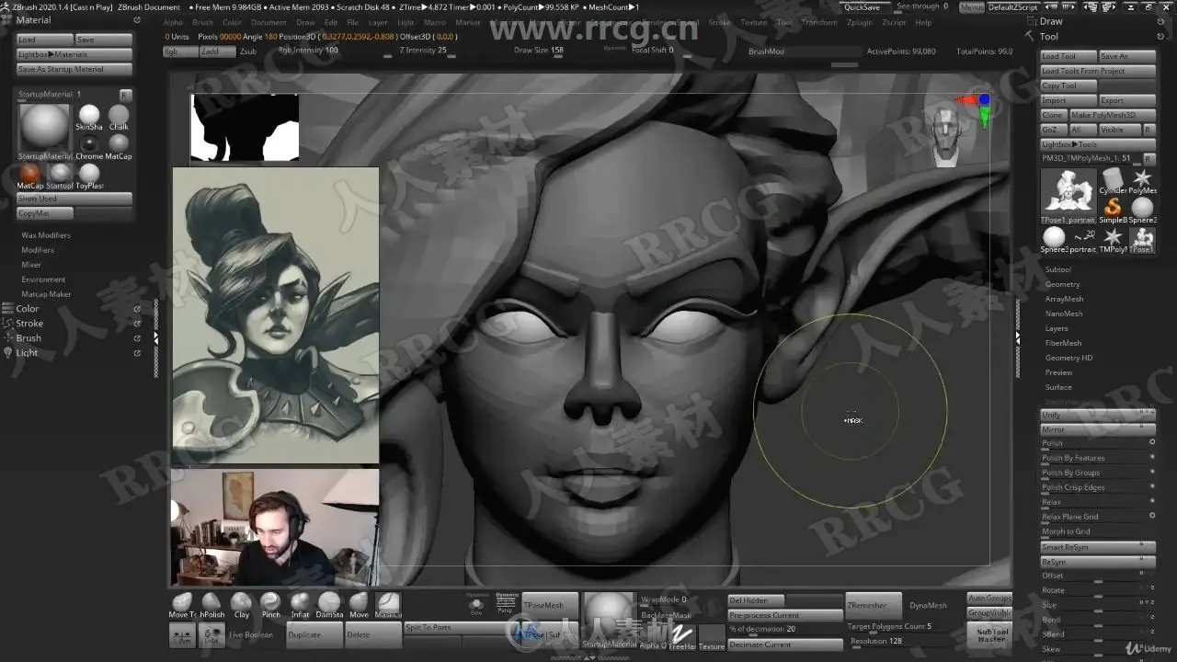Open the large StartupMaterial preview sphere
Viewport: 1177px width, 662px height.
(44, 131)
